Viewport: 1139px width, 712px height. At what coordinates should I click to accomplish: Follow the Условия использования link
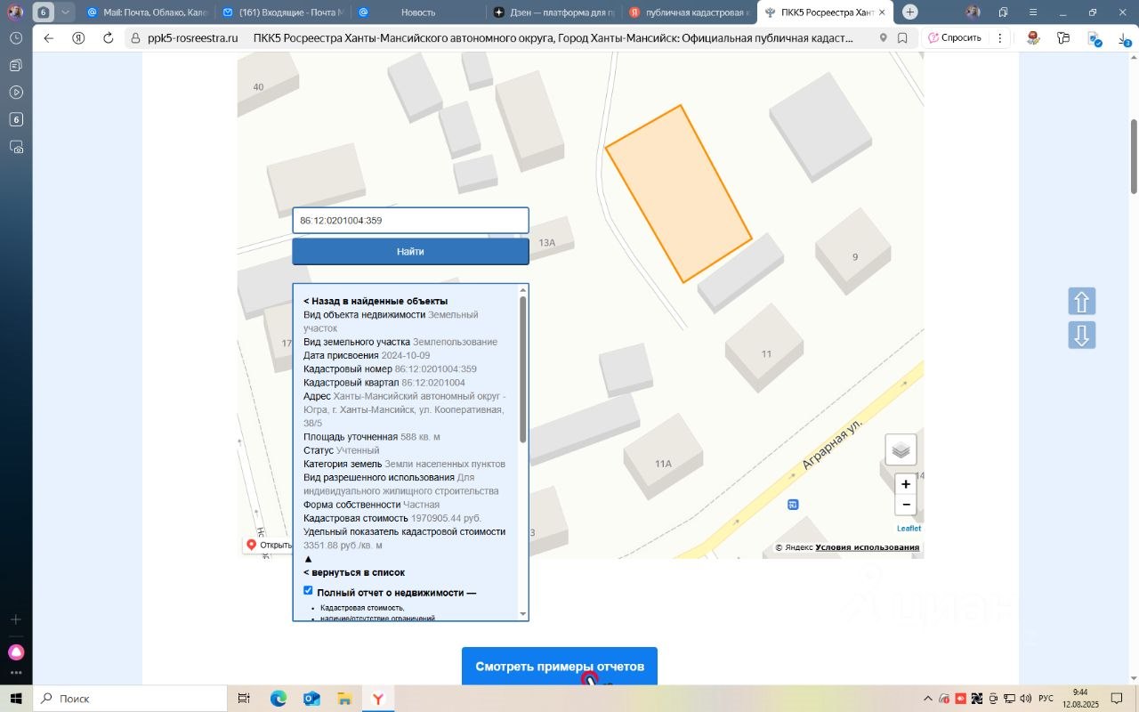pyautogui.click(x=866, y=546)
